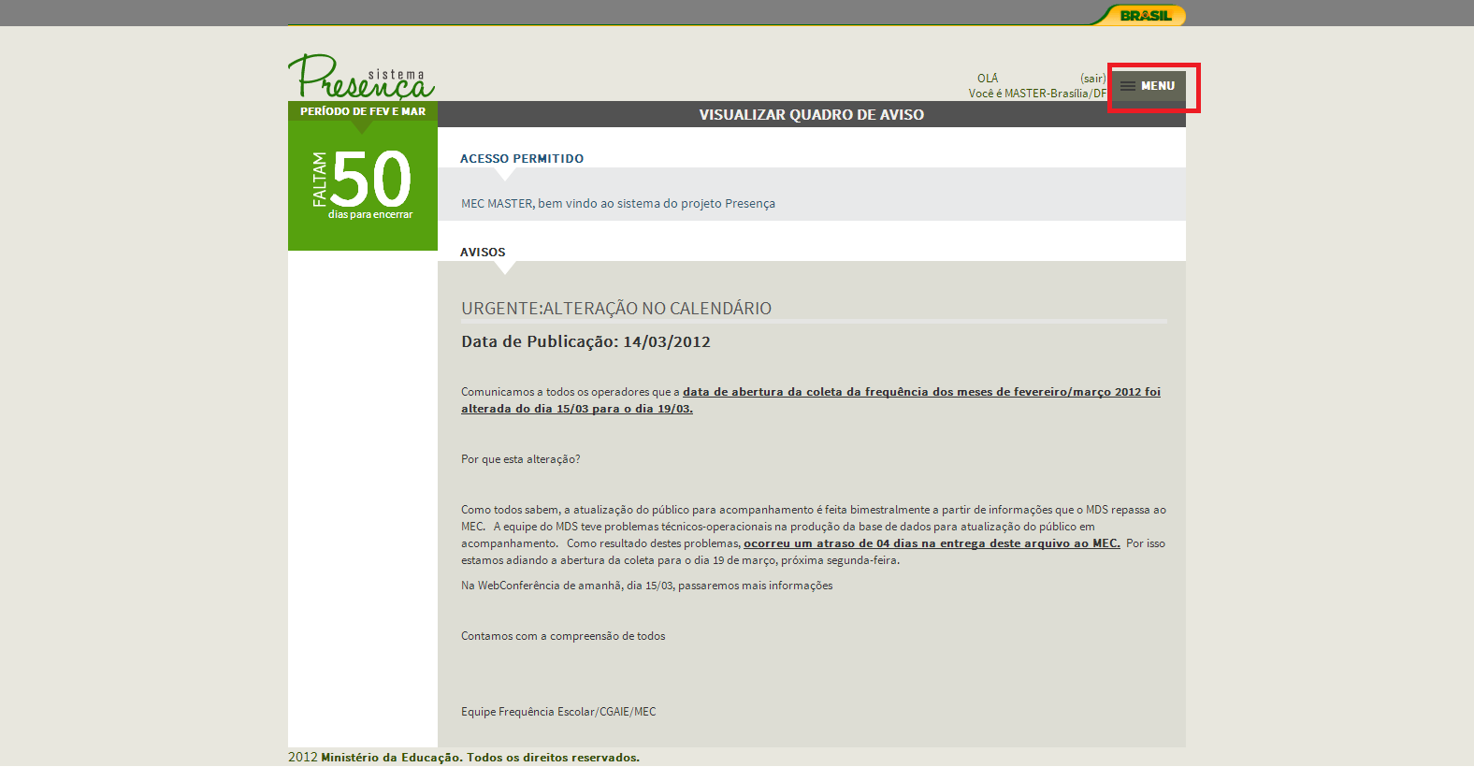Click the 'VISUALIZAR QUADRO DE AVISO' title
The height and width of the screenshot is (767, 1474).
click(x=811, y=115)
